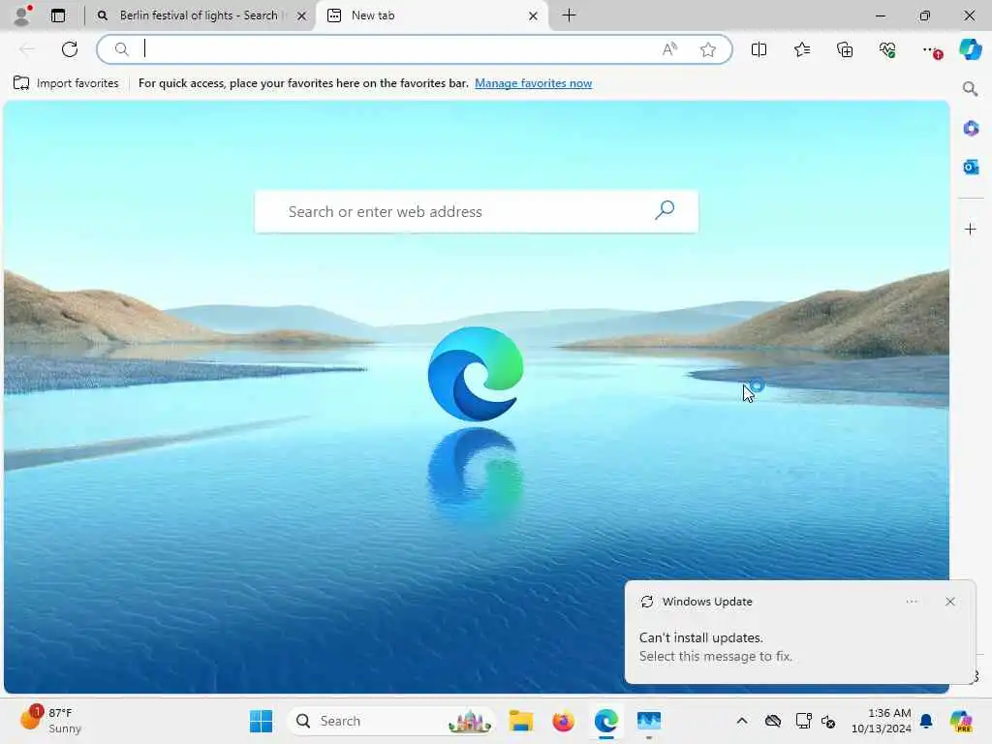Click the browser back arrow
The width and height of the screenshot is (992, 744).
(x=26, y=49)
